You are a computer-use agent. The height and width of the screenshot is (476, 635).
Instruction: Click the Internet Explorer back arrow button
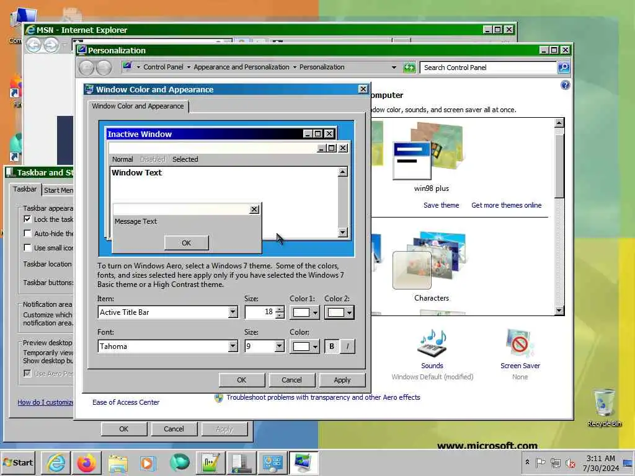33,45
